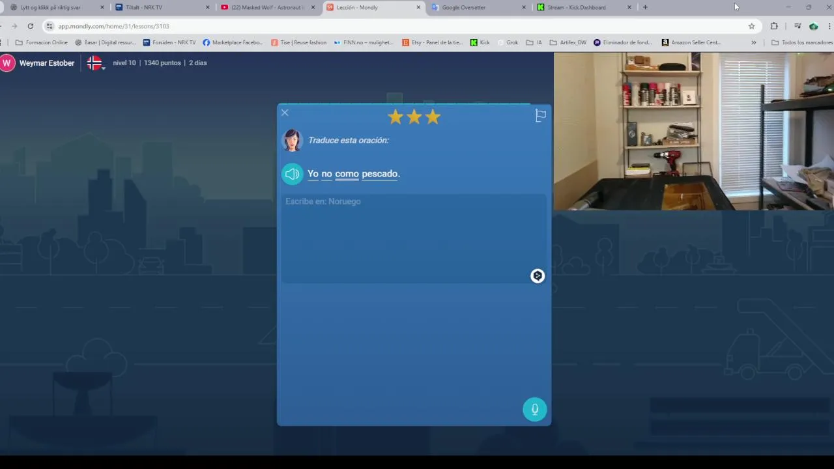Click the 'nivel 10' level text

coord(124,63)
